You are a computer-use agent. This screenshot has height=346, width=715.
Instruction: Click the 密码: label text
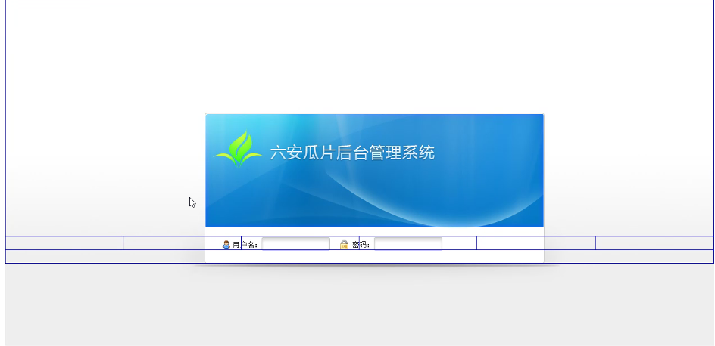click(x=361, y=245)
